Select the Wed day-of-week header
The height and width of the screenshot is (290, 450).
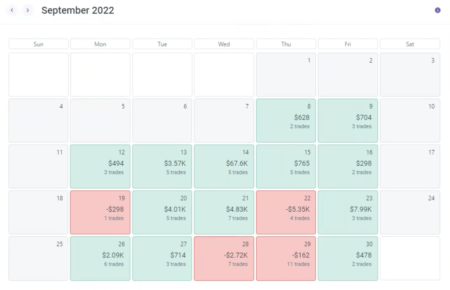pyautogui.click(x=224, y=44)
